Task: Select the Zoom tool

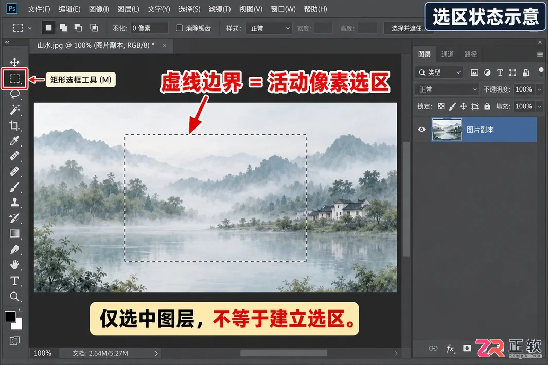Action: point(14,297)
